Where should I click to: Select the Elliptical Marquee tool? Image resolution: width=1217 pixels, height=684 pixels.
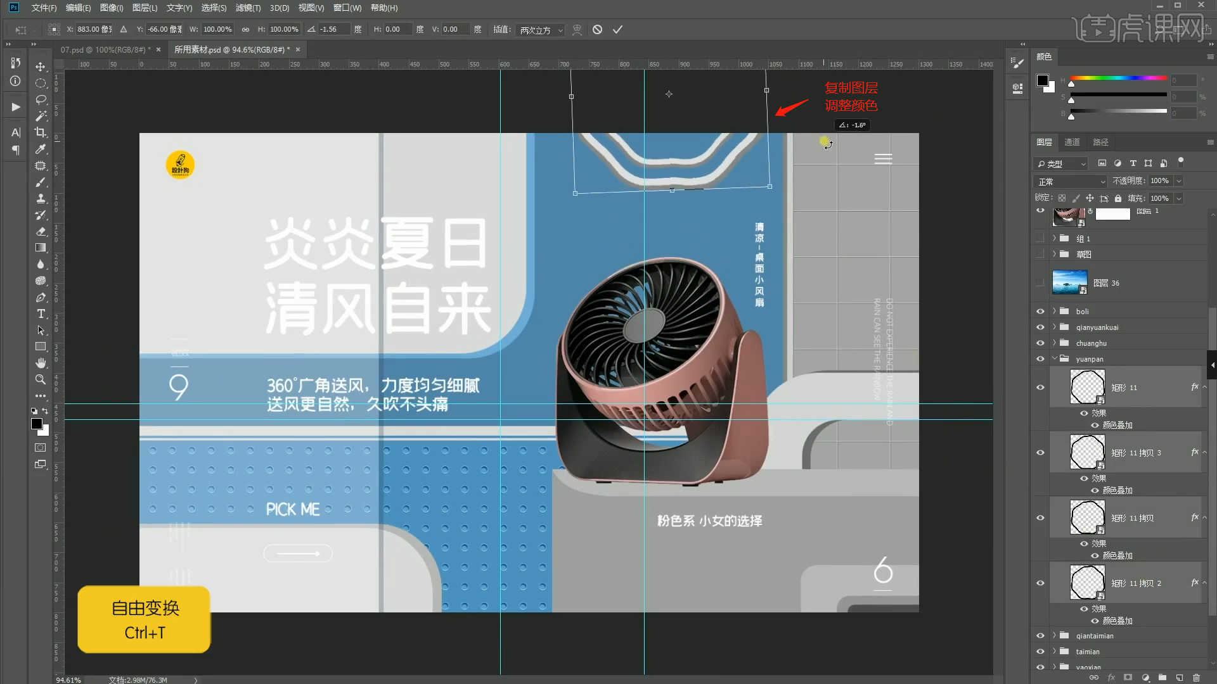click(41, 83)
